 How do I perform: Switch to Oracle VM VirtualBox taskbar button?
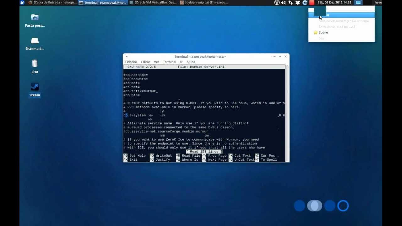(x=153, y=3)
